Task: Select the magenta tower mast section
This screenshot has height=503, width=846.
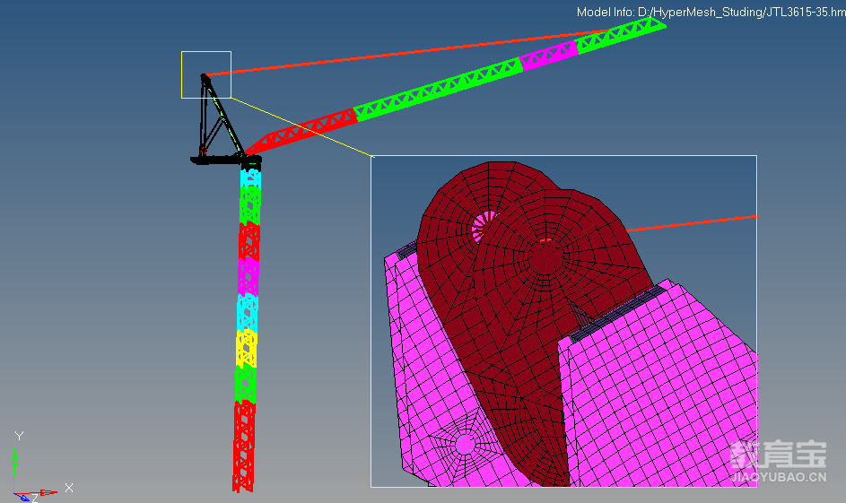Action: (x=248, y=275)
